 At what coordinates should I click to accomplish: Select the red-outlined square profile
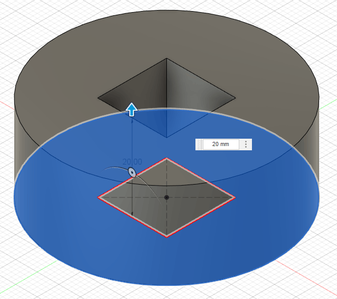click(x=166, y=198)
